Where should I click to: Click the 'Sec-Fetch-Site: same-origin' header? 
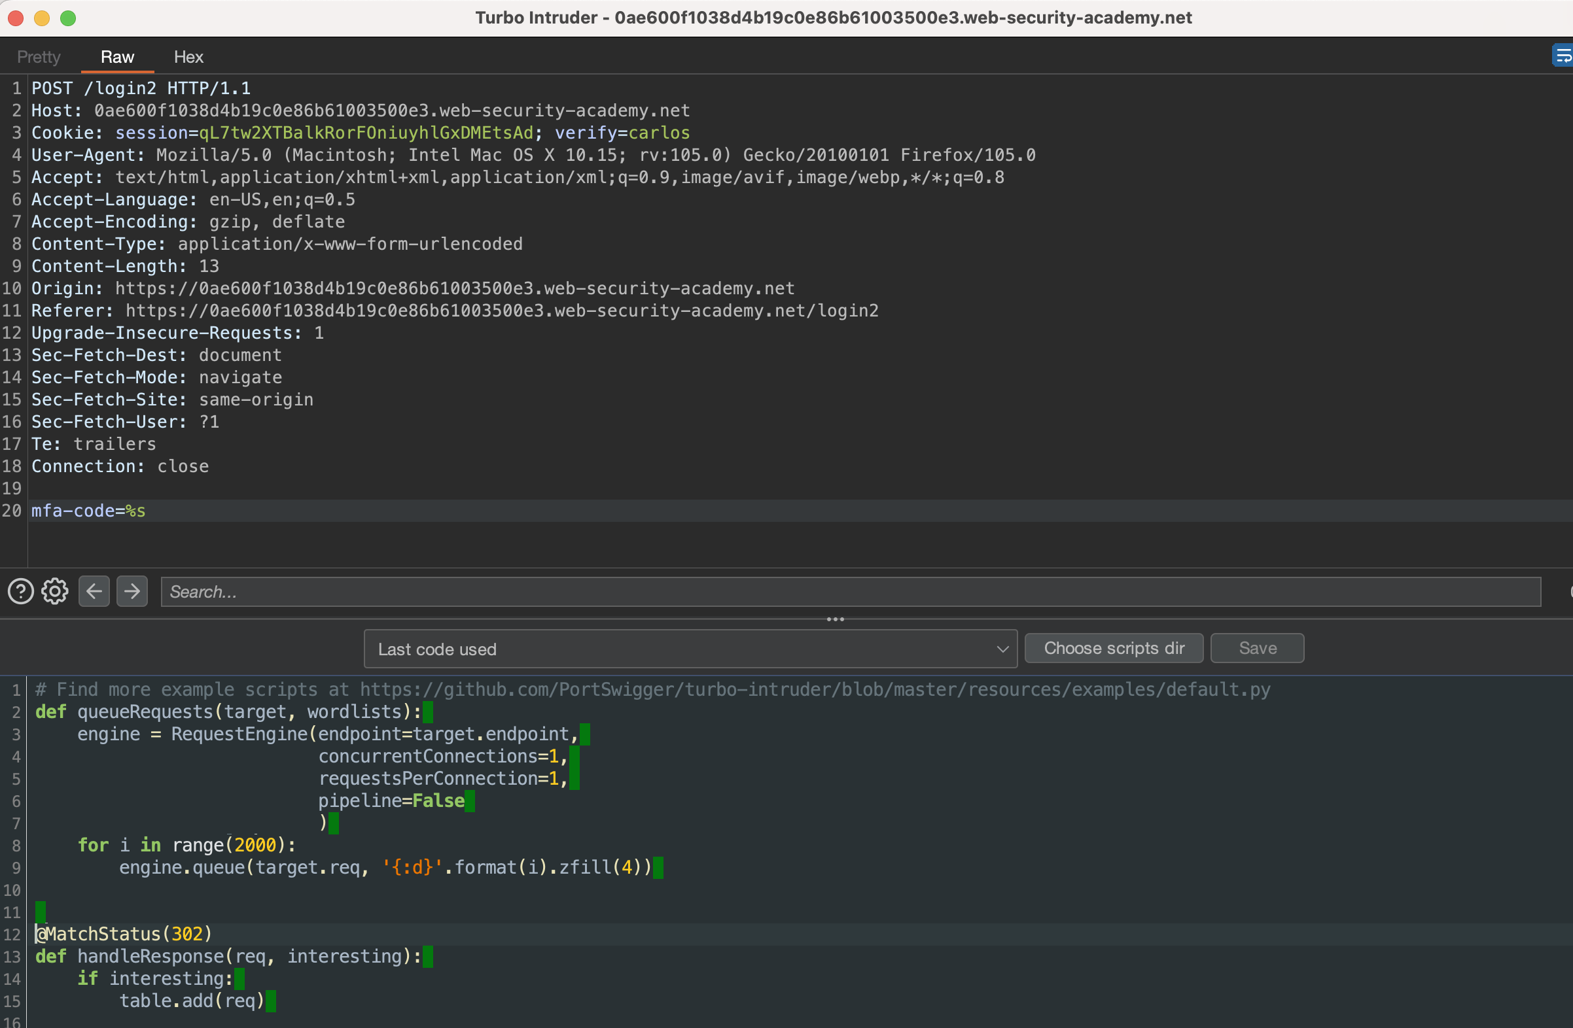tap(173, 400)
